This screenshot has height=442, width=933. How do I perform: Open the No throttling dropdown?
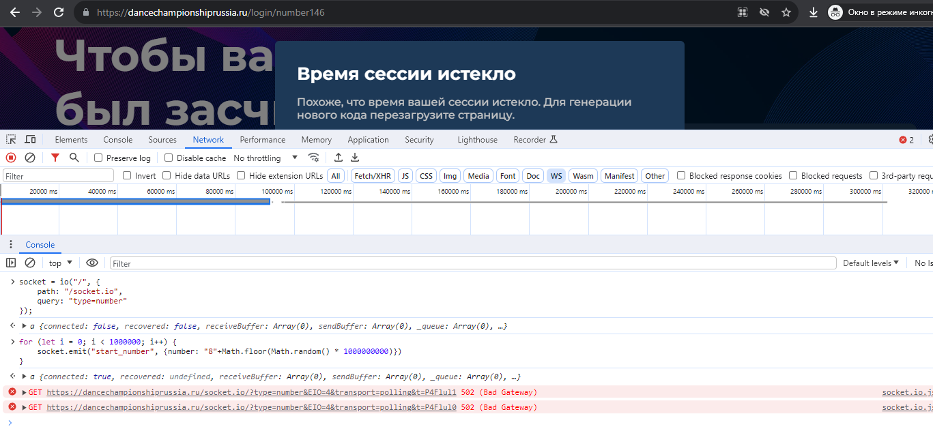coord(265,158)
